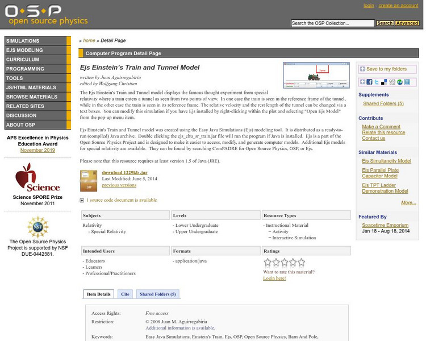The width and height of the screenshot is (426, 341).
Task: Go to home via the breadcrumb
Action: [89, 40]
